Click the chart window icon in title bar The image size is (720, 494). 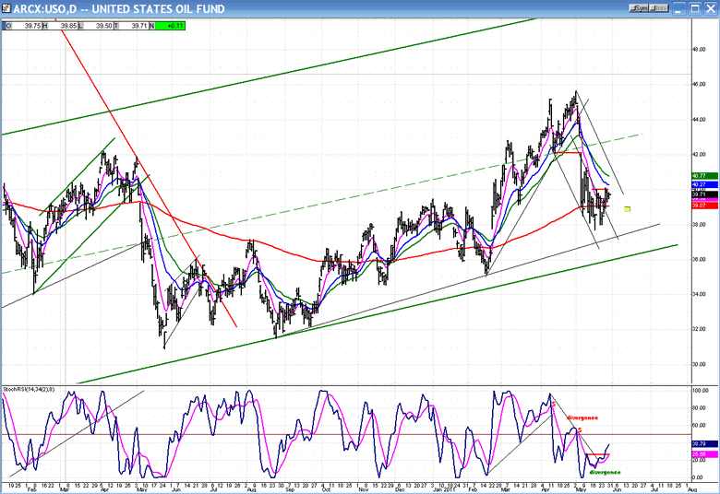7,7
